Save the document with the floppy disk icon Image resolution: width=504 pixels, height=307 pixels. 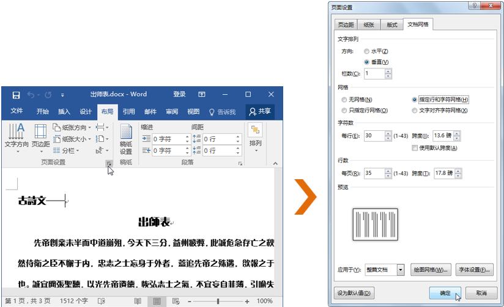16,95
